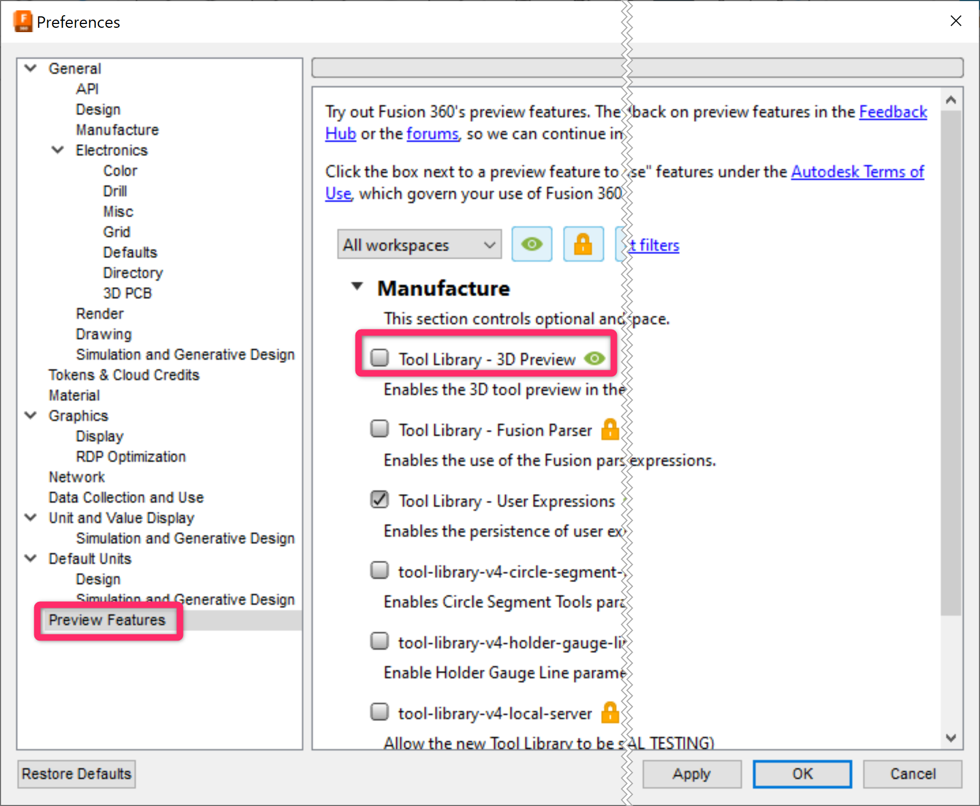The image size is (980, 806).
Task: Collapse the Graphics tree node
Action: pos(31,416)
